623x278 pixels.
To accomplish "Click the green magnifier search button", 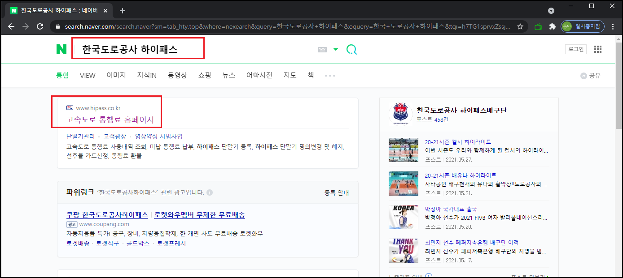I will [x=352, y=49].
